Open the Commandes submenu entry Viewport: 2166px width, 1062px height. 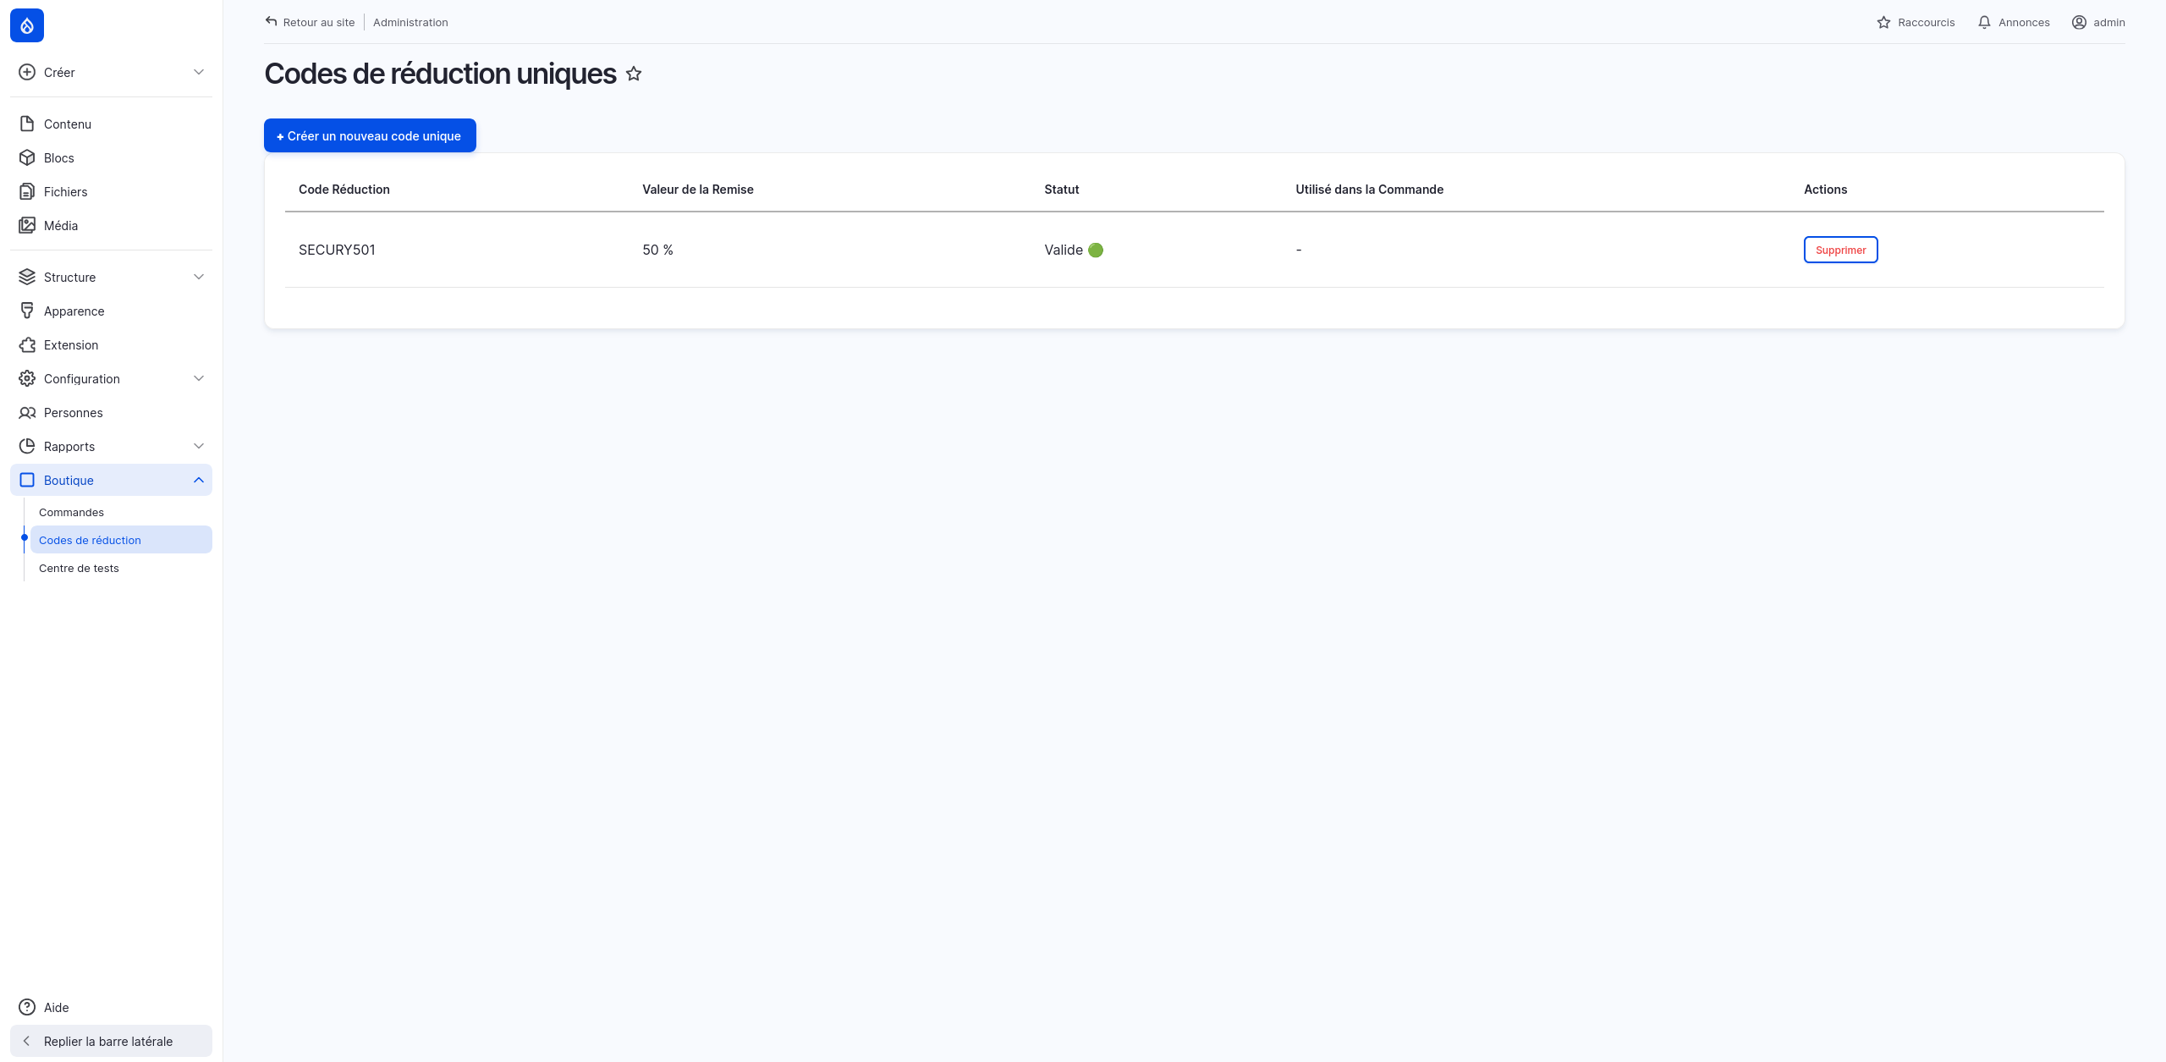pos(121,512)
